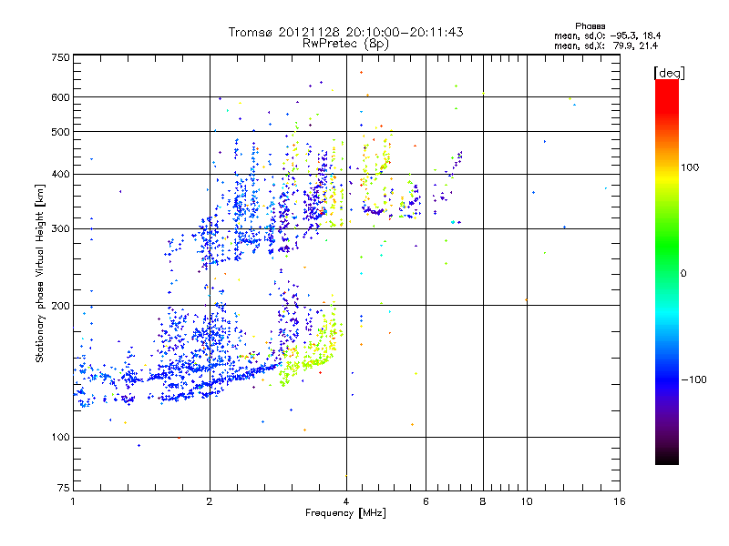Click the x-axis tick label '16'
This screenshot has width=729, height=546.
(x=620, y=501)
